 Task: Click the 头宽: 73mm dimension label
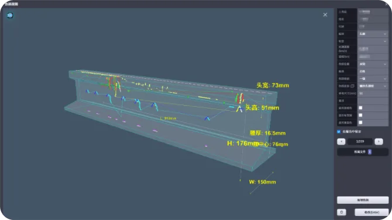coord(273,85)
